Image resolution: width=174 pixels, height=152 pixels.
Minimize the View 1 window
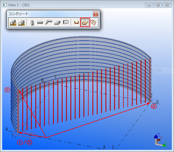(x=149, y=5)
